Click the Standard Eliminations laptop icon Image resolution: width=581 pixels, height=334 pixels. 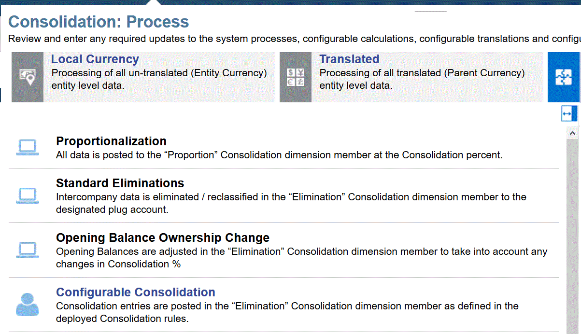click(28, 195)
